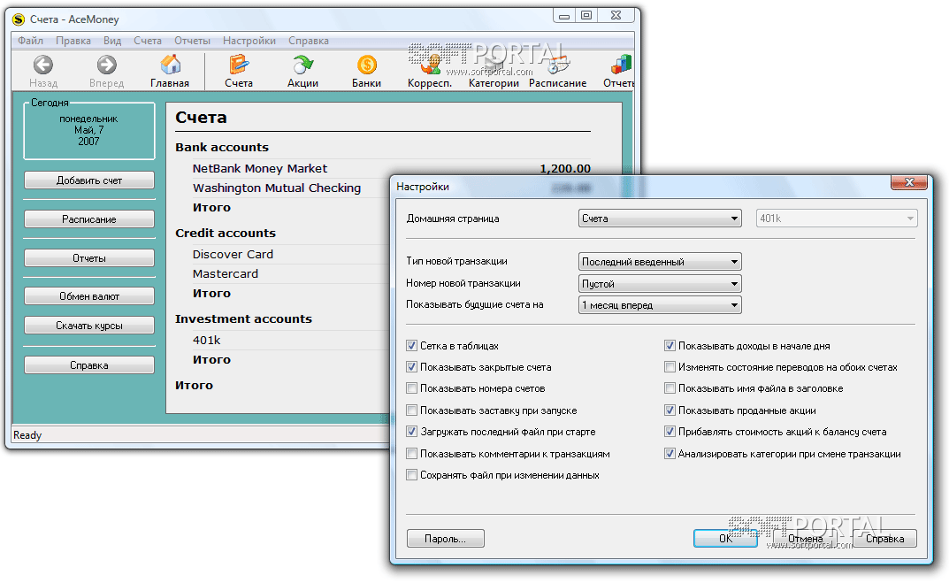
Task: Click the 'Ready' status bar text
Action: pos(27,435)
